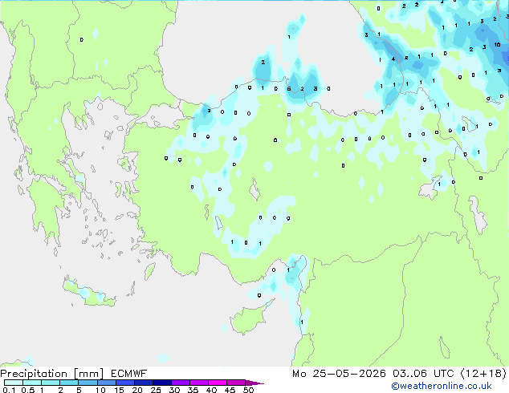Choose the 30–35 mm purple legend swatch
Viewport: 509px width, 393px height.
(x=180, y=383)
